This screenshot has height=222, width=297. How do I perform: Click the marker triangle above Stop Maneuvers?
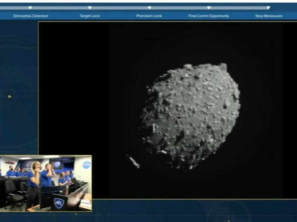(x=268, y=8)
